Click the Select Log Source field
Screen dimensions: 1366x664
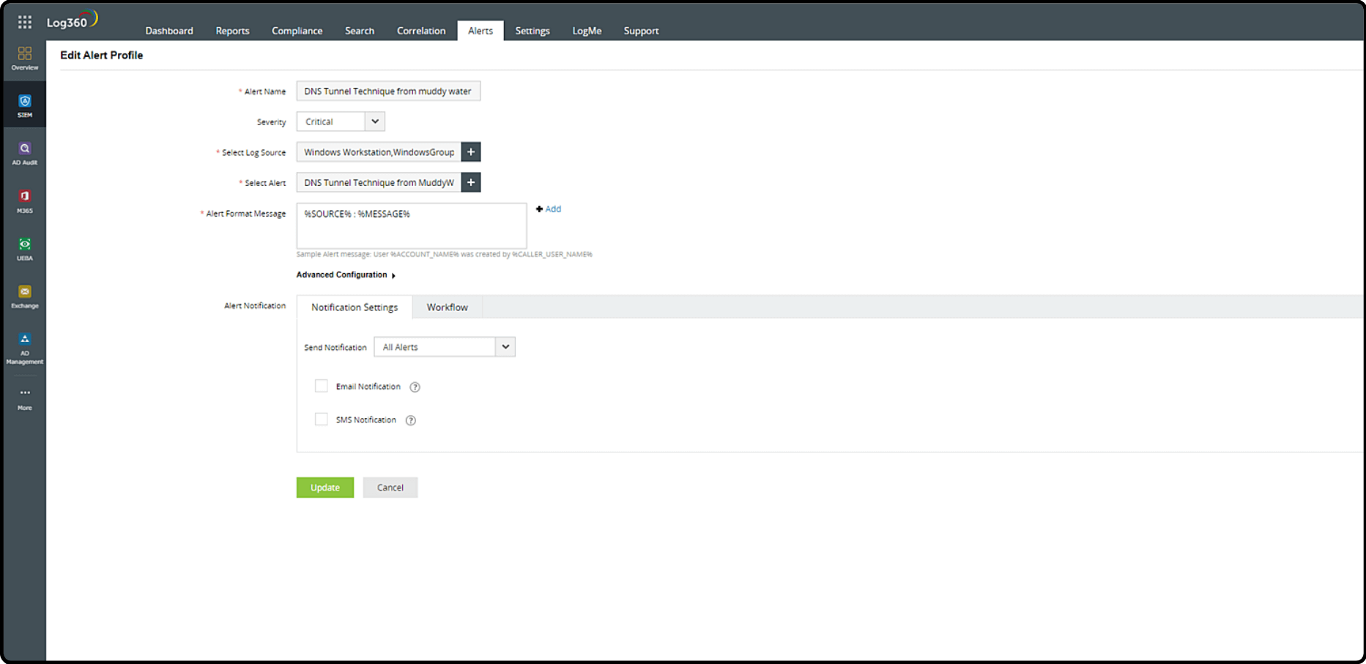click(x=379, y=152)
